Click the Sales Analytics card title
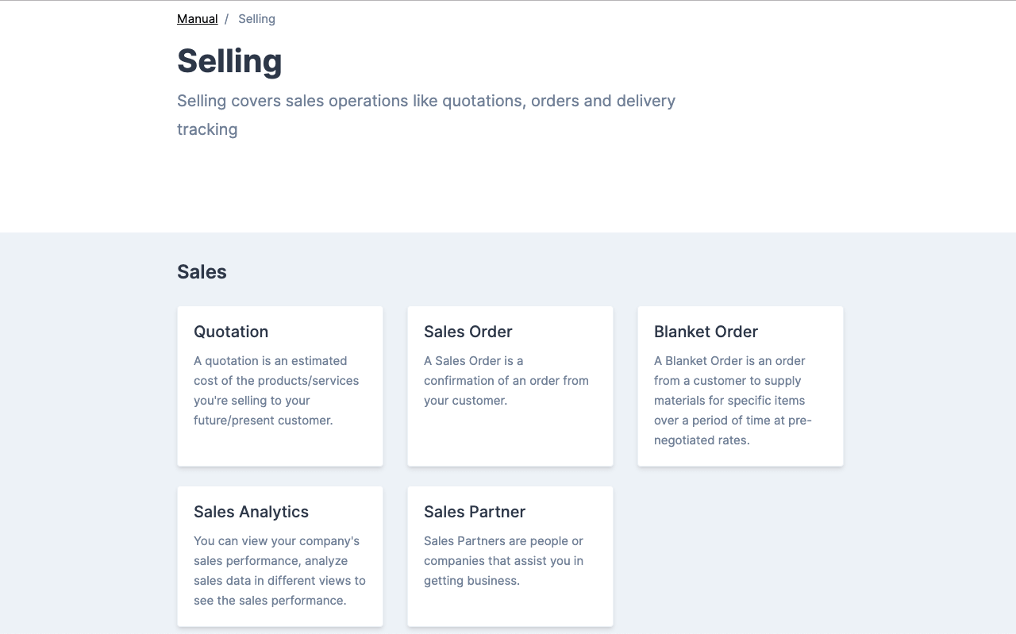 click(x=251, y=512)
